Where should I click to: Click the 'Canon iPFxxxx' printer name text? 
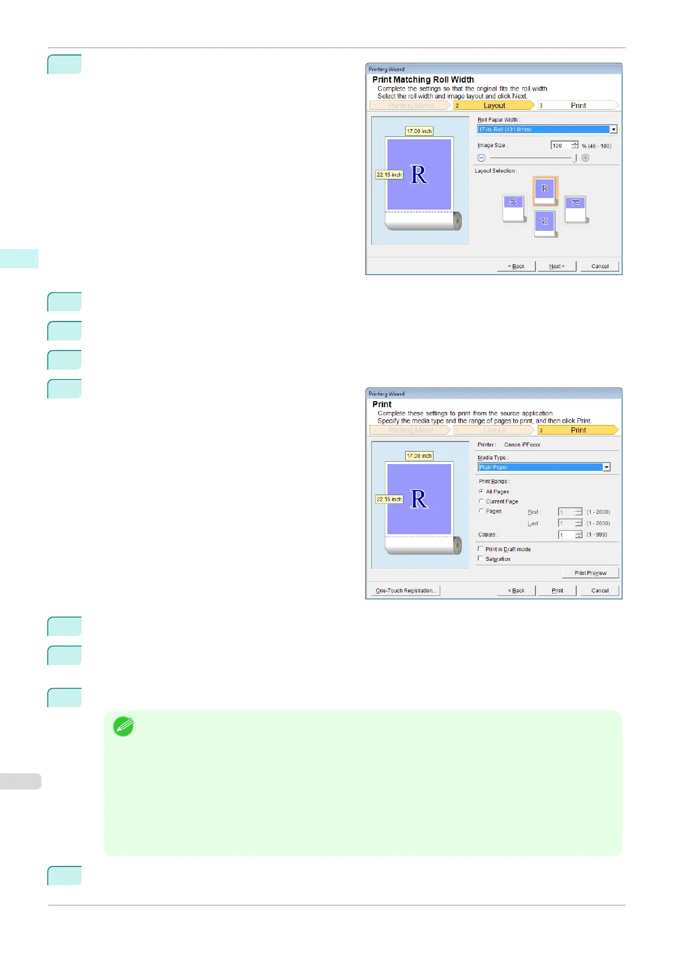click(522, 445)
